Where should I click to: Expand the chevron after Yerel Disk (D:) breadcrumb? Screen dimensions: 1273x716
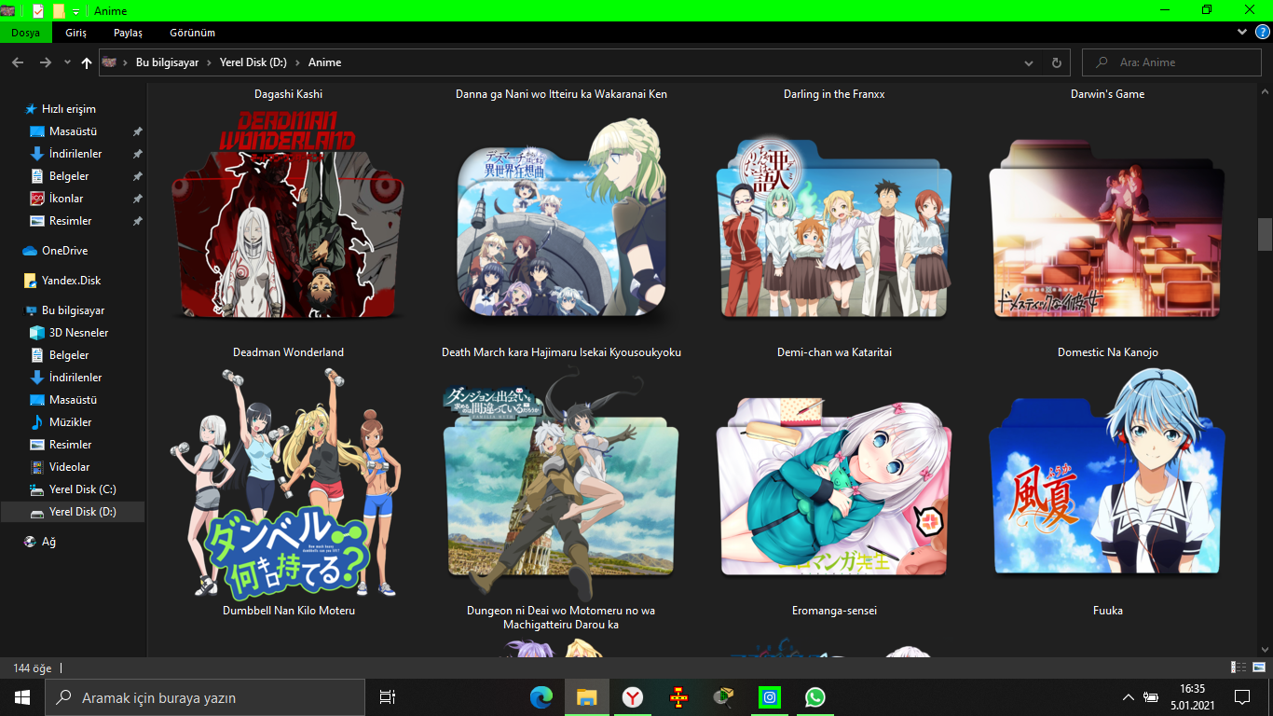pyautogui.click(x=298, y=62)
